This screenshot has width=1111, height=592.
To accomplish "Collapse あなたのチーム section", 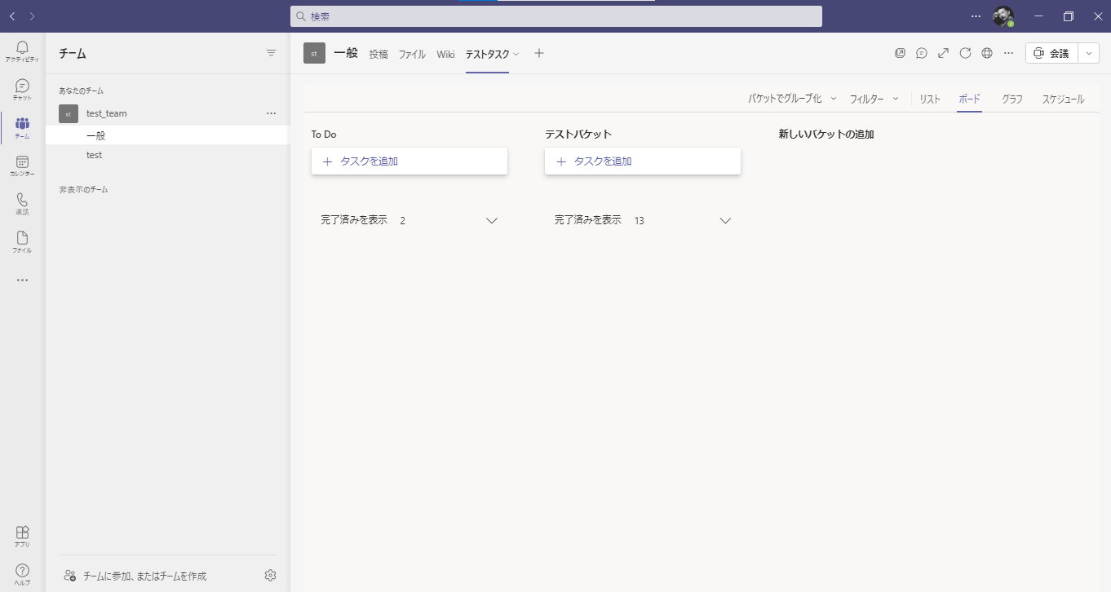I will click(x=81, y=91).
